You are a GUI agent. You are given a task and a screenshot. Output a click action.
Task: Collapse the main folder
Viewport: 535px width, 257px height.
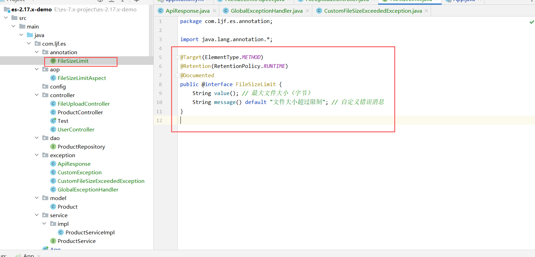(x=13, y=26)
